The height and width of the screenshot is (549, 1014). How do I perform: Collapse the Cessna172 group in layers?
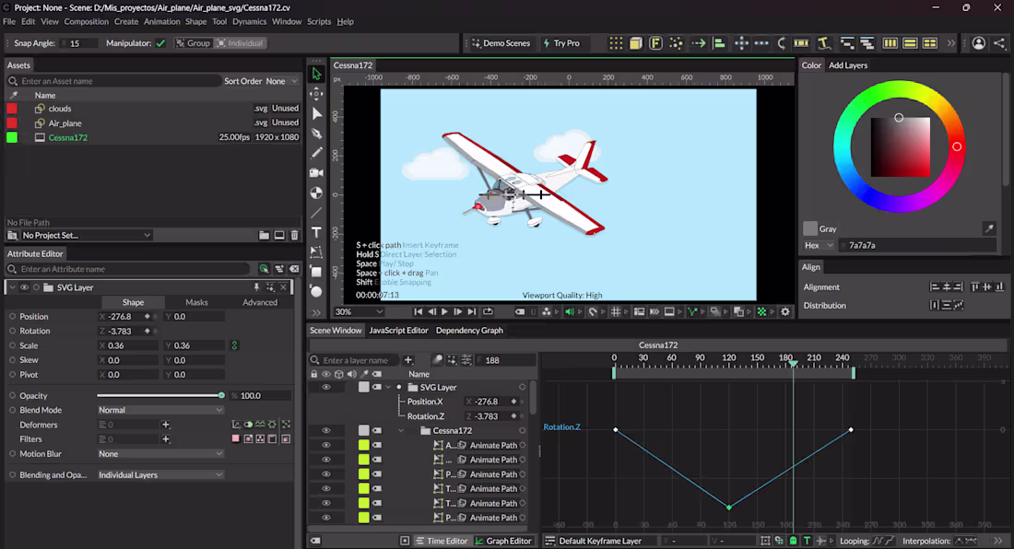[401, 430]
